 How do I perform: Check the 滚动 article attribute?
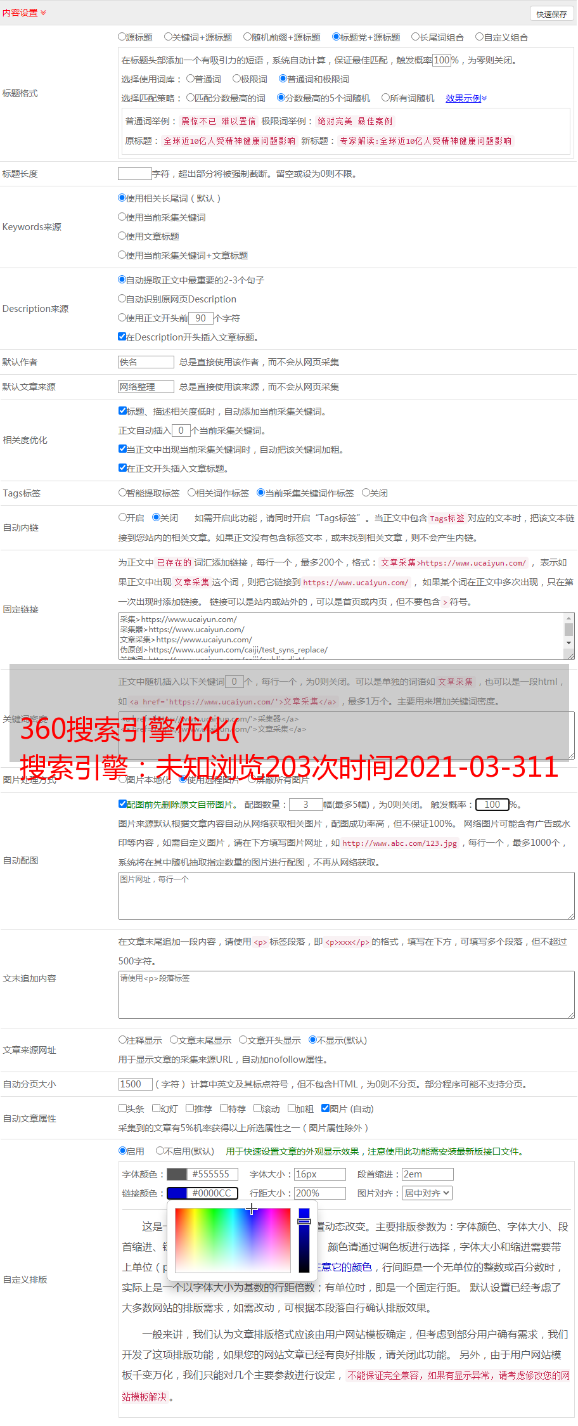coord(257,1108)
